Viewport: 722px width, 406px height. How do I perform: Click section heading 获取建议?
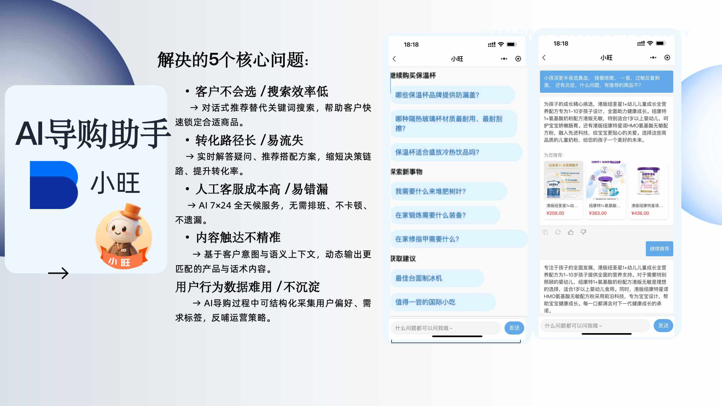[x=403, y=259]
